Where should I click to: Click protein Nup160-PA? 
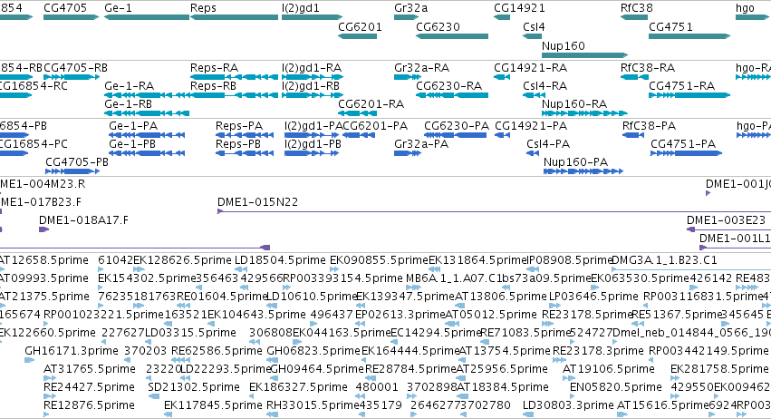pyautogui.click(x=583, y=171)
